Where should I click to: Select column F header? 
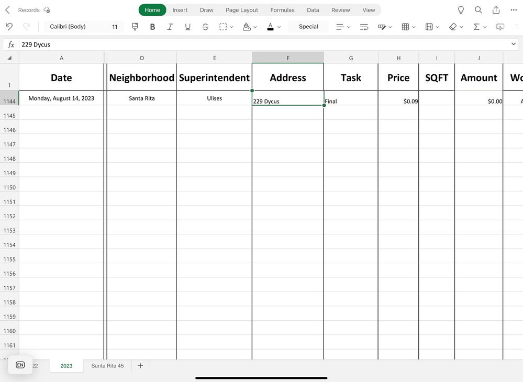(288, 58)
